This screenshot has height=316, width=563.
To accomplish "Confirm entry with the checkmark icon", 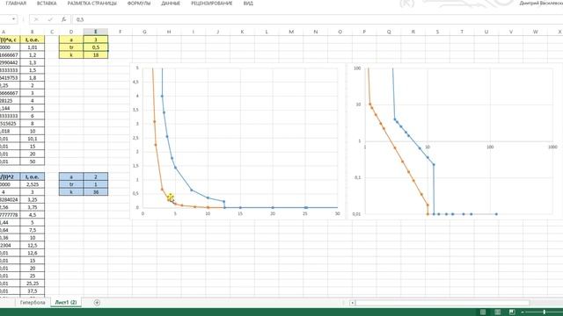I will (x=50, y=19).
